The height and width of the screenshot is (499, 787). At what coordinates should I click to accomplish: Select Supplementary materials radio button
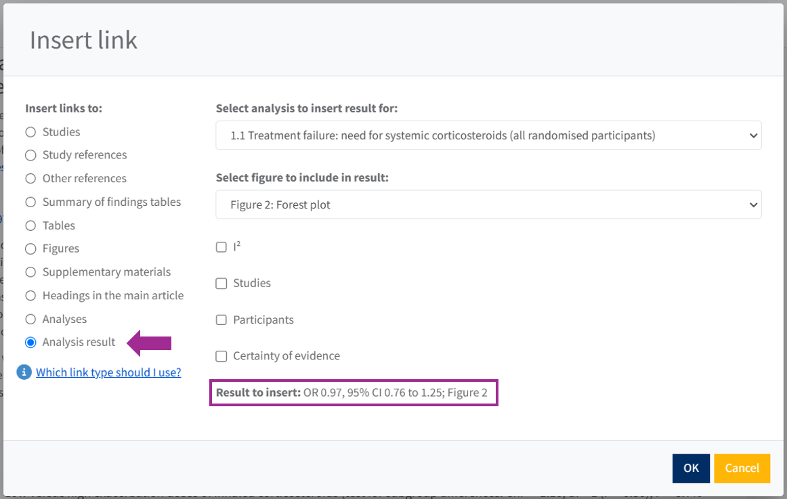tap(30, 272)
